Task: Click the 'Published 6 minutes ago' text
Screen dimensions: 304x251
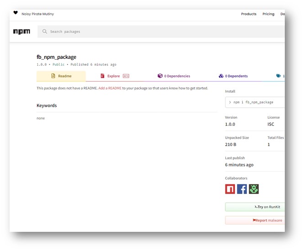Action: point(93,64)
